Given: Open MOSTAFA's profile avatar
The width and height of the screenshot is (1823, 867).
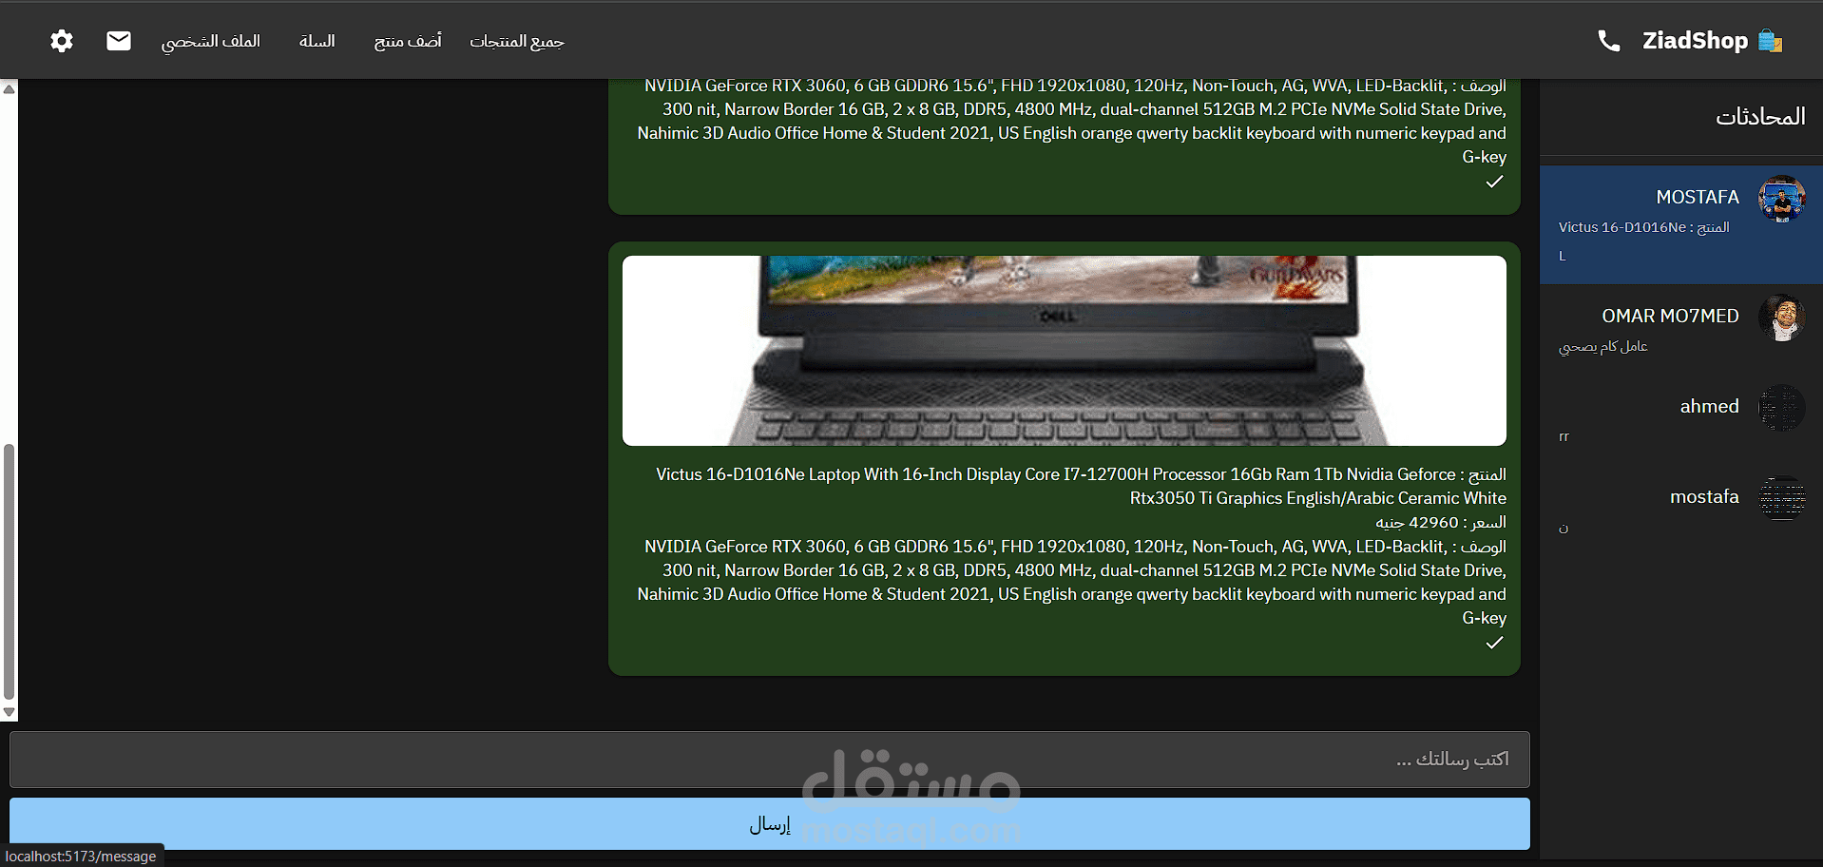Looking at the screenshot, I should [x=1781, y=199].
